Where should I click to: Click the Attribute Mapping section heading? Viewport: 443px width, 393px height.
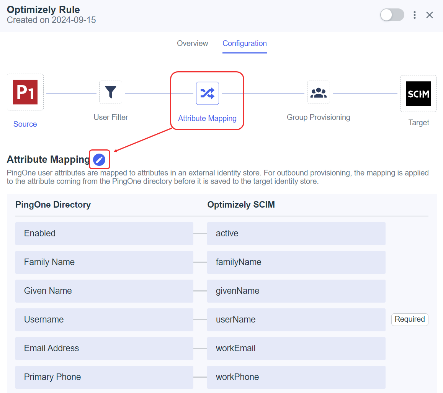coord(48,159)
